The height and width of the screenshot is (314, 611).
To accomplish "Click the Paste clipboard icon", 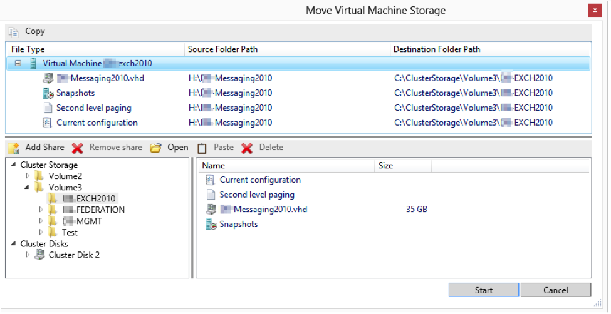I will point(202,148).
